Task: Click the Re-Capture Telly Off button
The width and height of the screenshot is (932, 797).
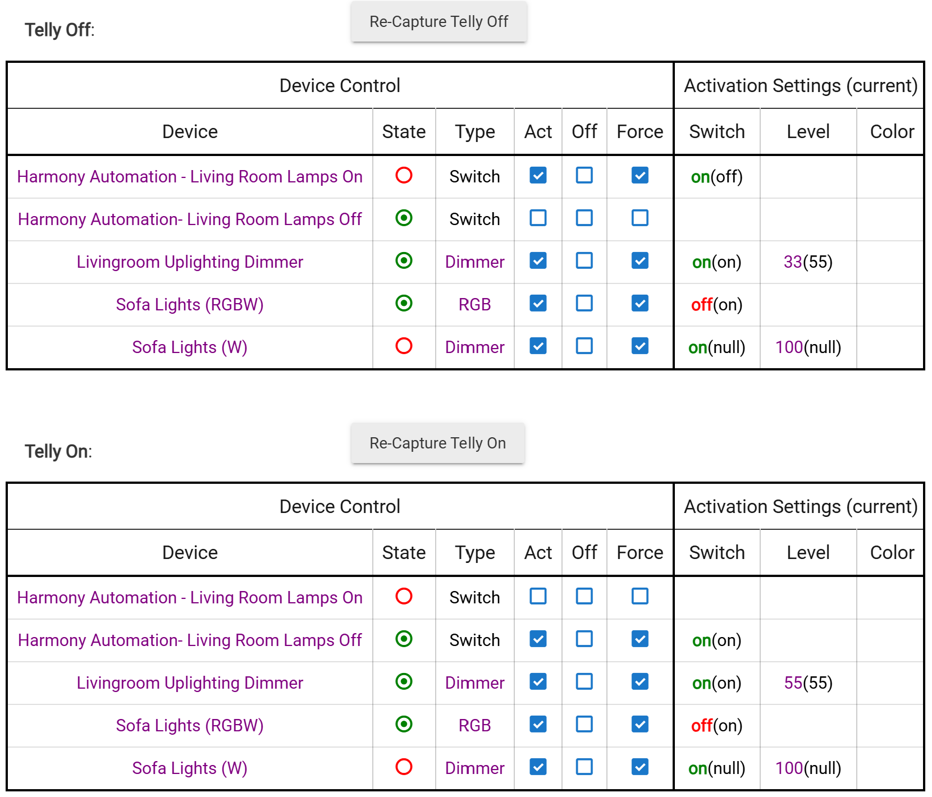Action: 438,22
